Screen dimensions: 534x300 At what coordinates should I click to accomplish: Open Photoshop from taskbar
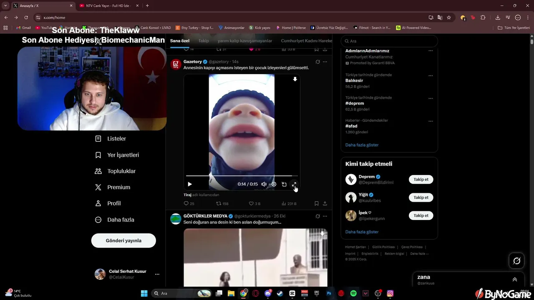click(329, 293)
